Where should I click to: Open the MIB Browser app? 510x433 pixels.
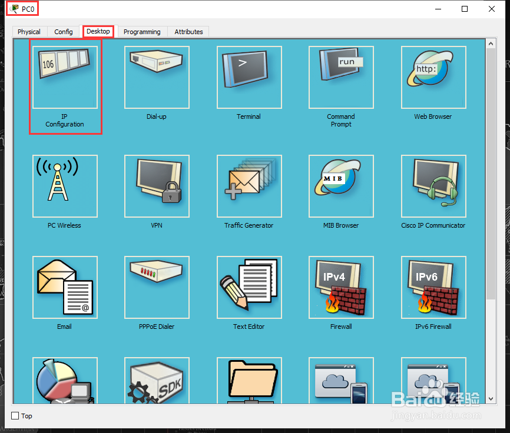click(341, 186)
